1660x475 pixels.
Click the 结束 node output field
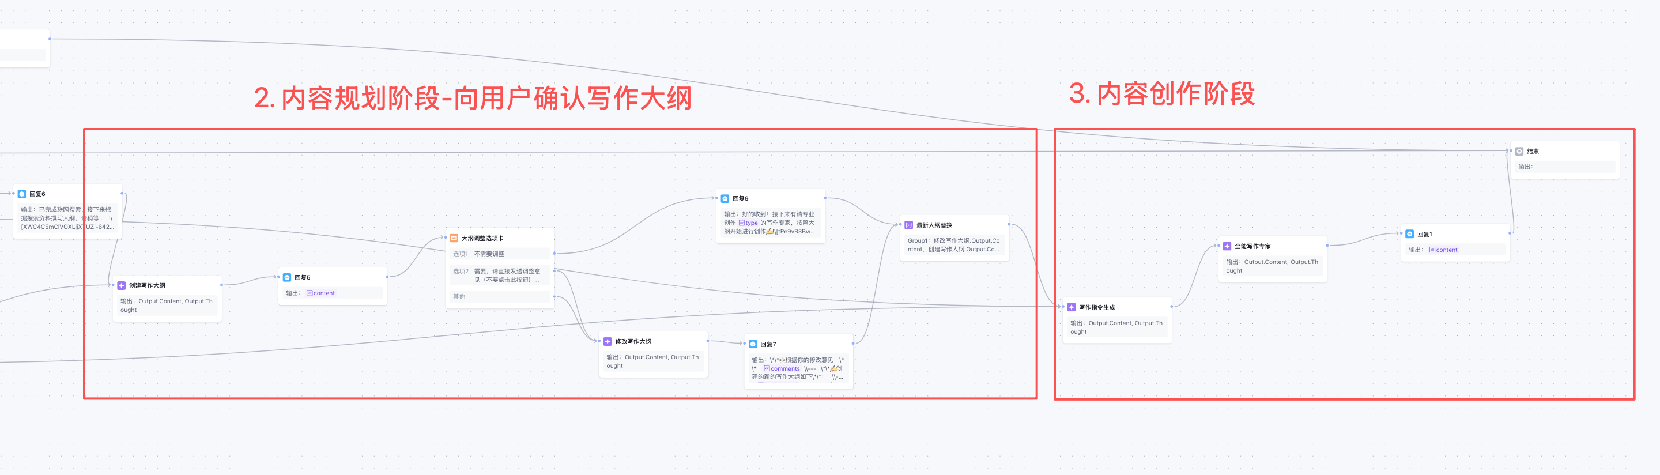click(1565, 167)
